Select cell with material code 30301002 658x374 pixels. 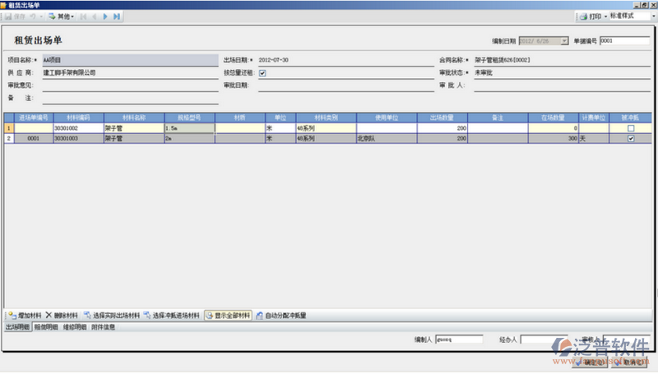pyautogui.click(x=78, y=128)
